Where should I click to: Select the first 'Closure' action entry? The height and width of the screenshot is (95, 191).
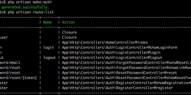pos(70,32)
